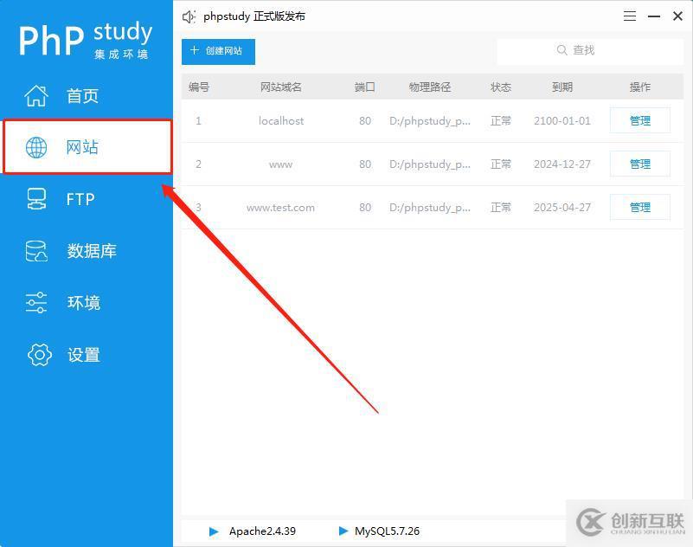
Task: Click the 创建网站 create site button
Action: tap(217, 51)
